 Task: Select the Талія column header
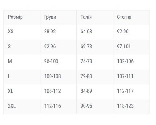[x=86, y=17]
